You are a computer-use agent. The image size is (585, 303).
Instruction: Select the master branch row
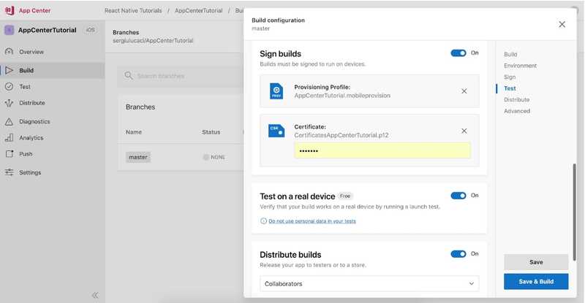point(181,157)
